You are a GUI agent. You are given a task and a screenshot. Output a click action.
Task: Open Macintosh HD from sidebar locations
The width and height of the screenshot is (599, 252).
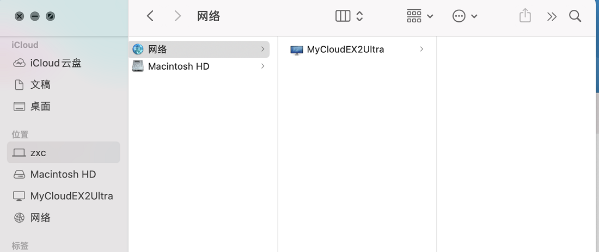pyautogui.click(x=63, y=175)
